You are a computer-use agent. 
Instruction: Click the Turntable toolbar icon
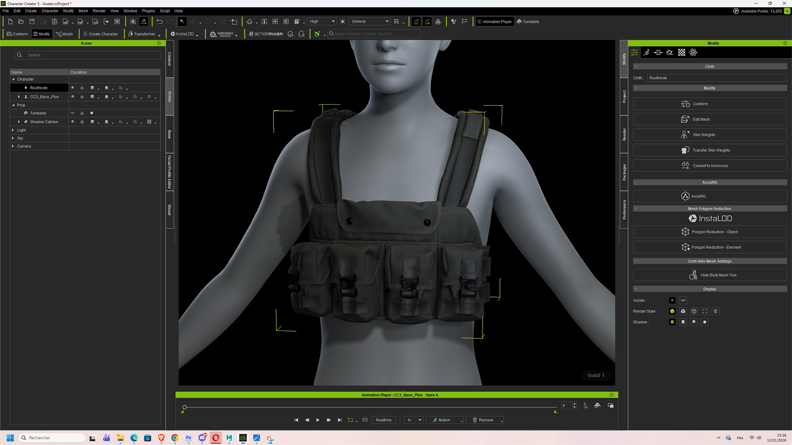pyautogui.click(x=528, y=21)
